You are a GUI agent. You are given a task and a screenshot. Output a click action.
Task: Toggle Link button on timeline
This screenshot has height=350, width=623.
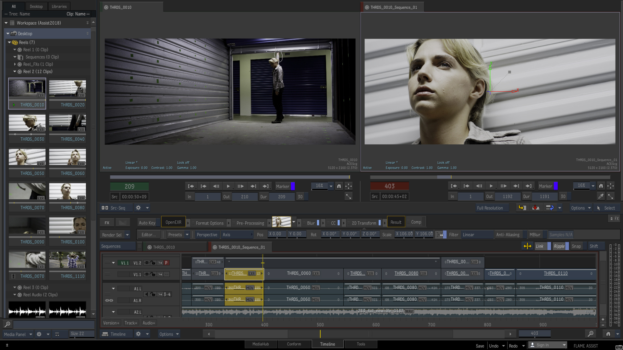(540, 246)
